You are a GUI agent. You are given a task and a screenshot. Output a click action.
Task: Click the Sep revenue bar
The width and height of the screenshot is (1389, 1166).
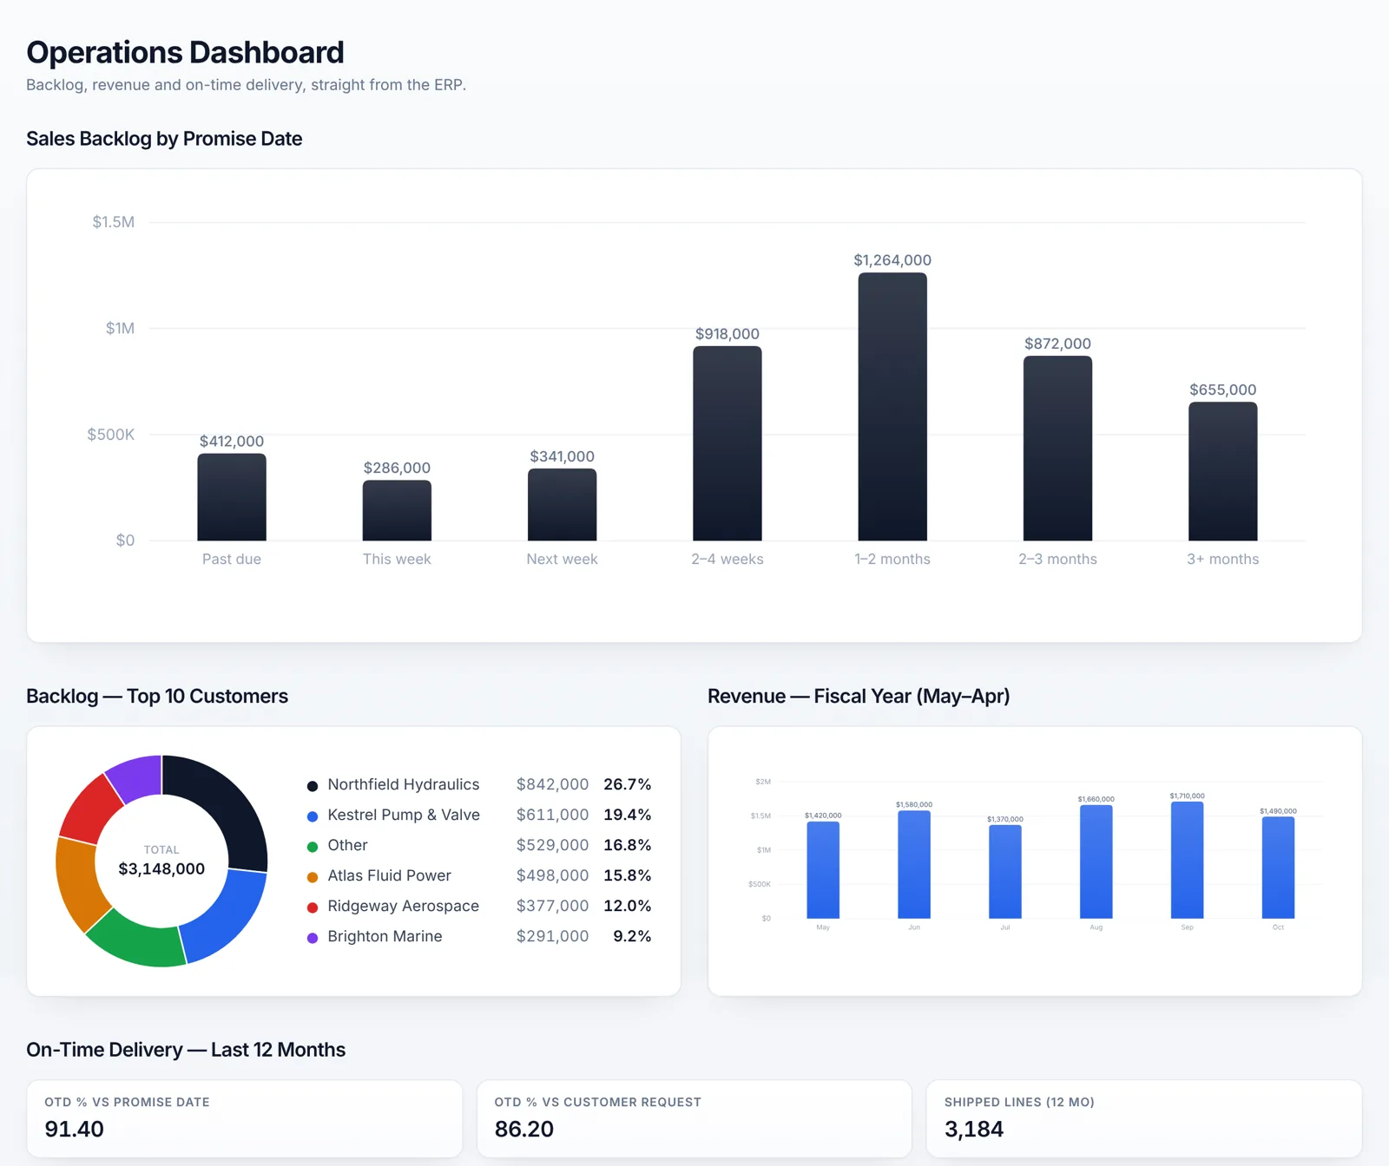[x=1188, y=860]
